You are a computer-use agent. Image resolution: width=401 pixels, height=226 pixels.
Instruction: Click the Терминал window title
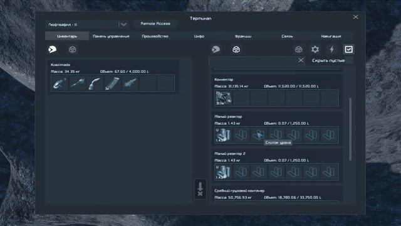200,18
